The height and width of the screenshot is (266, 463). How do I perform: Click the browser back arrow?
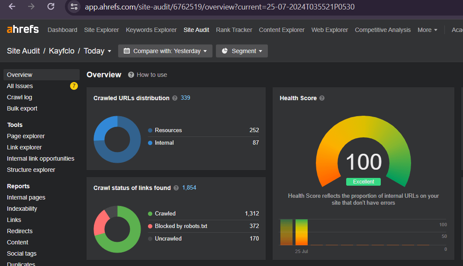click(x=12, y=6)
